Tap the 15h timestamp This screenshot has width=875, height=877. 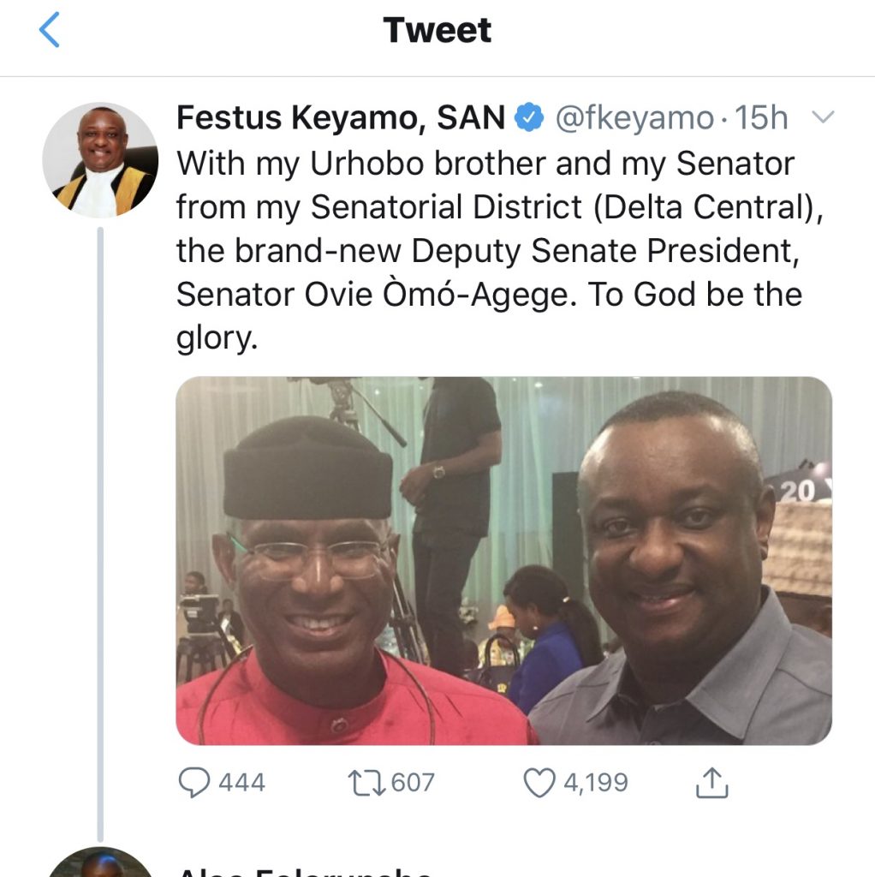761,118
